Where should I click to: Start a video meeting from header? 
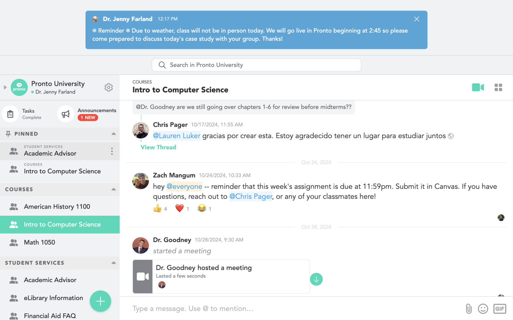click(478, 87)
